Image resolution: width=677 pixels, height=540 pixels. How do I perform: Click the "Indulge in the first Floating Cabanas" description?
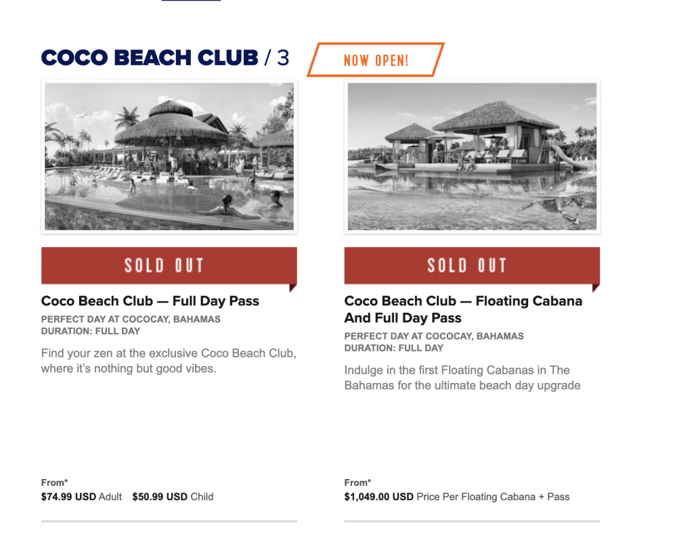(x=462, y=378)
